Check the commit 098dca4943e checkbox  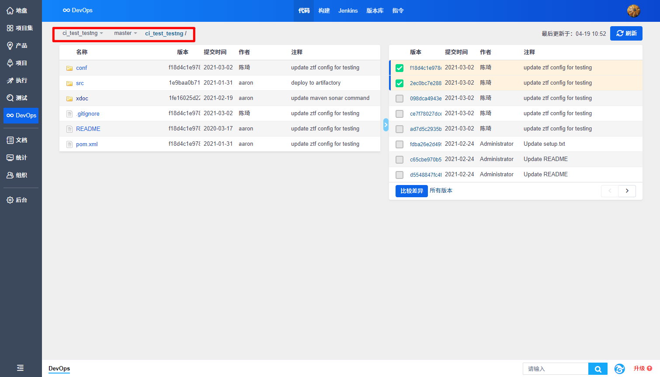399,99
